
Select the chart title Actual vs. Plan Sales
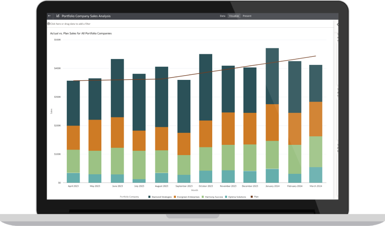[x=81, y=33]
